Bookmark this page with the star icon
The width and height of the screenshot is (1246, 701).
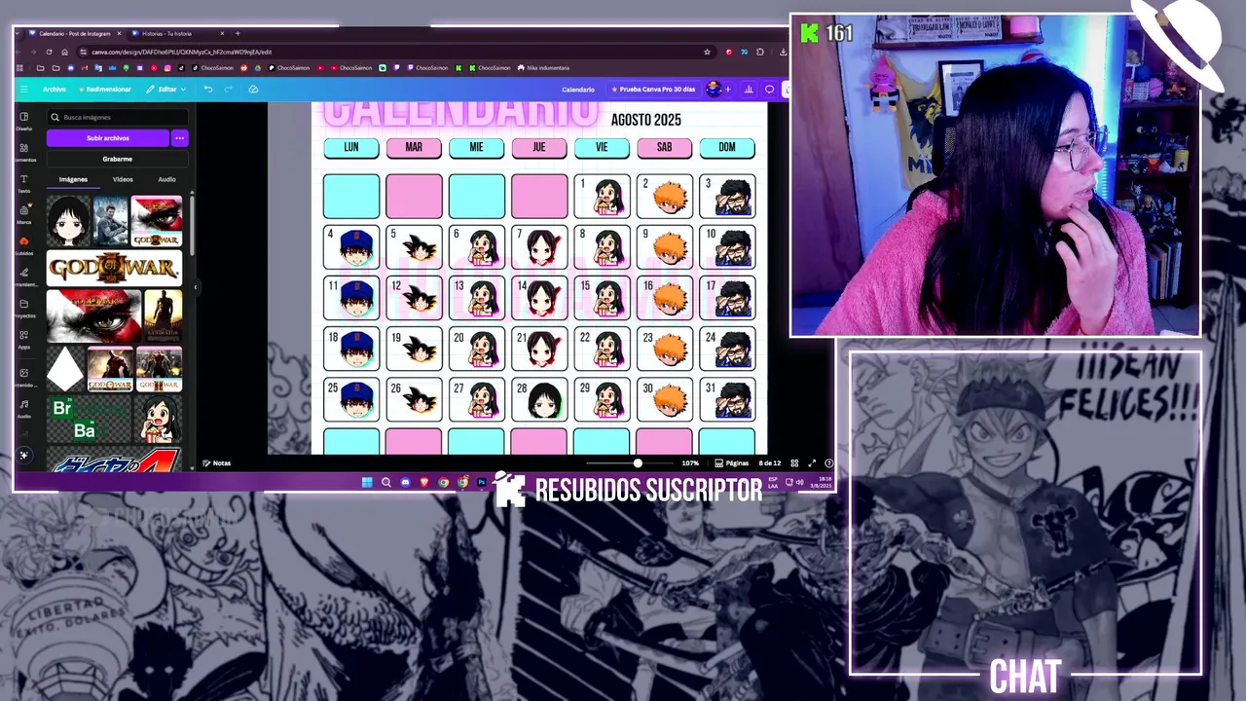[x=707, y=52]
